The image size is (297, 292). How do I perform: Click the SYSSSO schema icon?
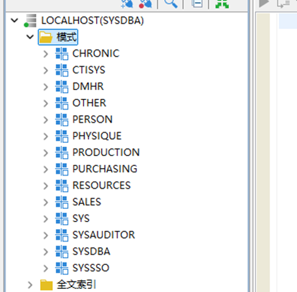pos(62,268)
